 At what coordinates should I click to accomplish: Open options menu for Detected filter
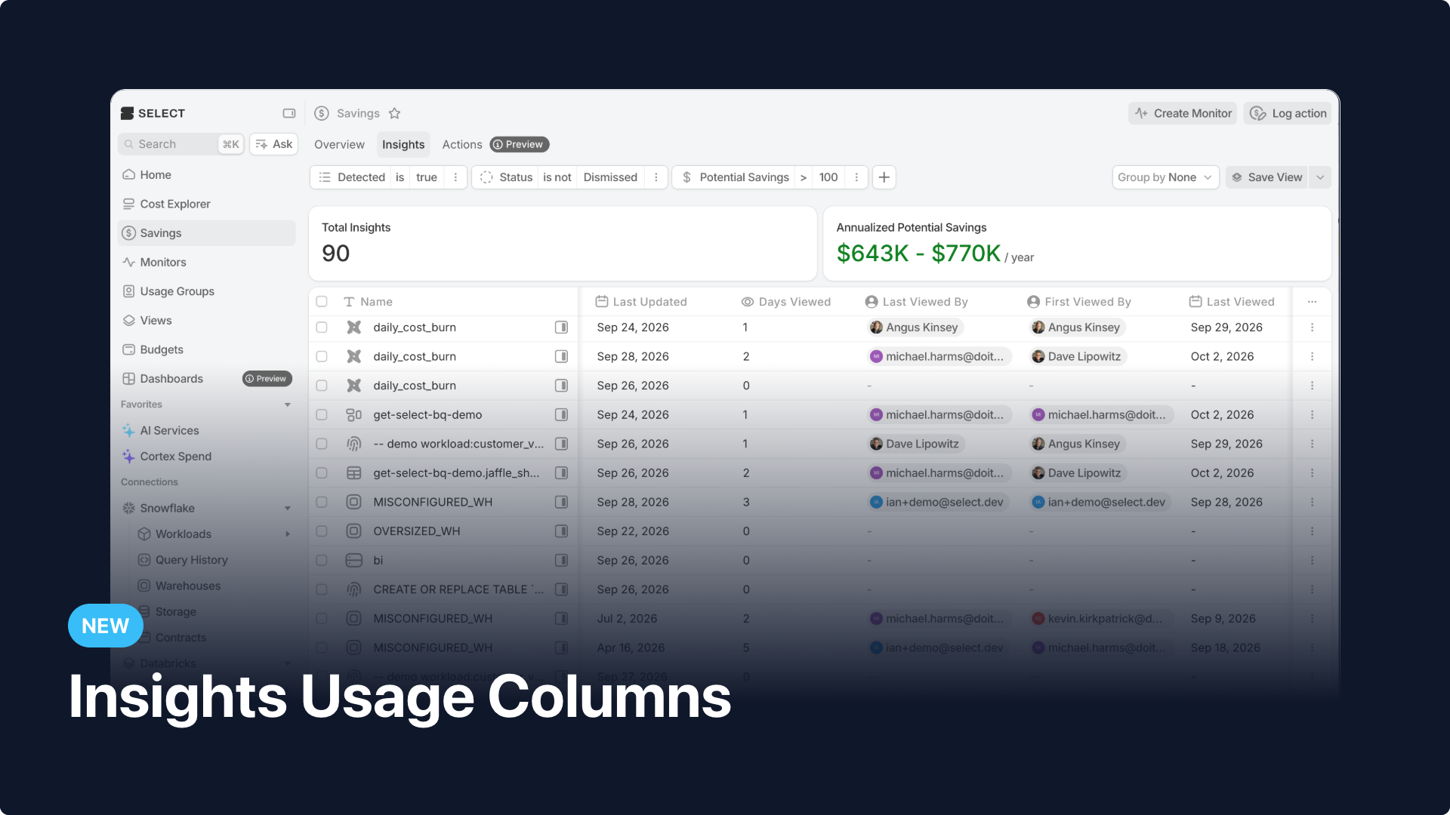[x=455, y=177]
